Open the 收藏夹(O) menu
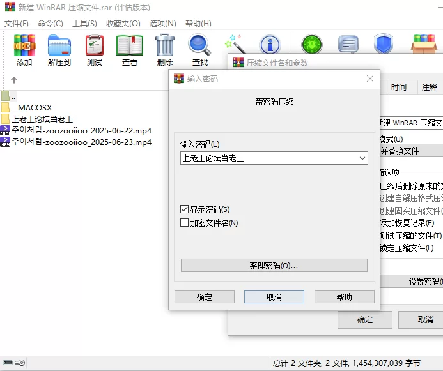This screenshot has height=371, width=443. tap(123, 24)
